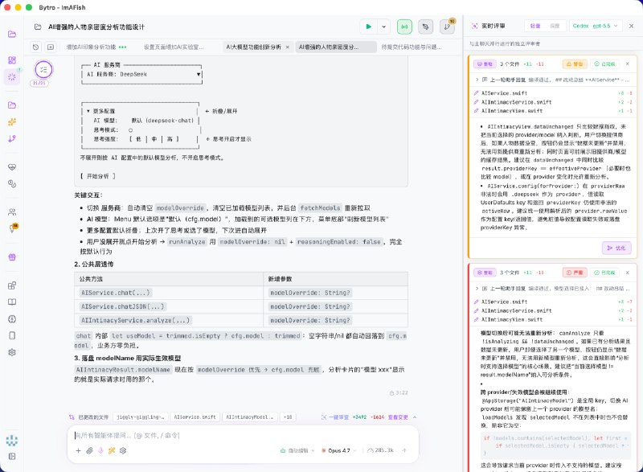
Task: Dismiss the orange warning review card
Action: (x=628, y=64)
